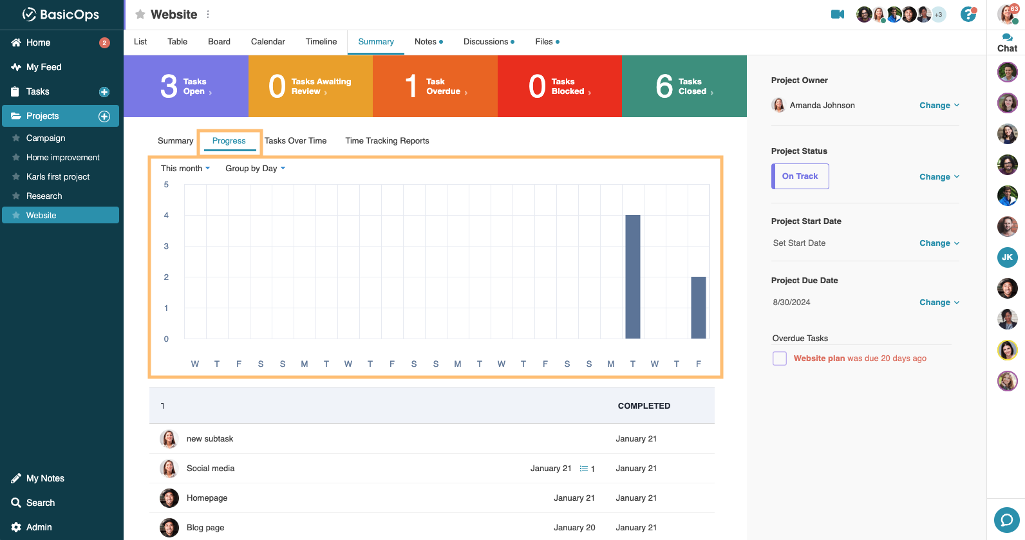Toggle the star beside Research project
The height and width of the screenshot is (540, 1025).
point(16,196)
